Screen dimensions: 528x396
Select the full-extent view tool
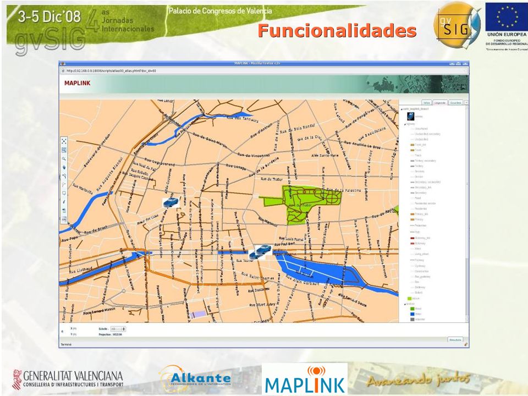64,141
